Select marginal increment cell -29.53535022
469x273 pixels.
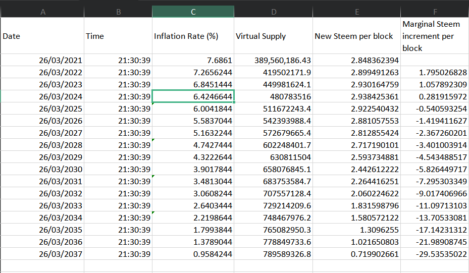click(435, 254)
